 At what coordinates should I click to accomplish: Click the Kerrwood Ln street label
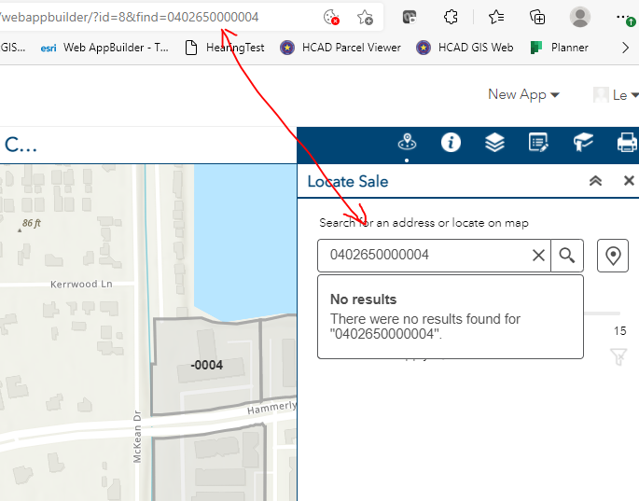(x=81, y=285)
